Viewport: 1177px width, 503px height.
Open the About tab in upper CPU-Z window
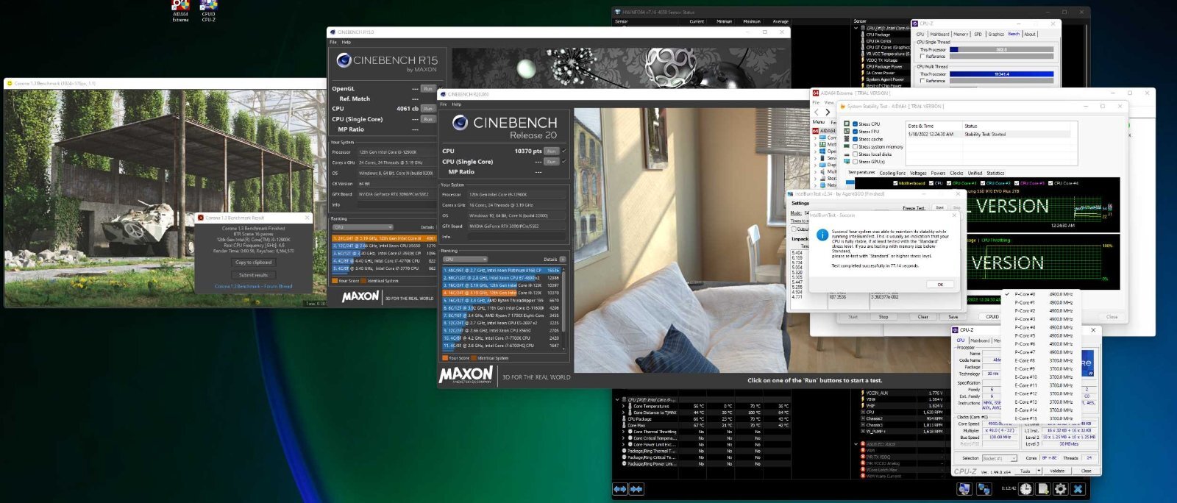[1030, 34]
